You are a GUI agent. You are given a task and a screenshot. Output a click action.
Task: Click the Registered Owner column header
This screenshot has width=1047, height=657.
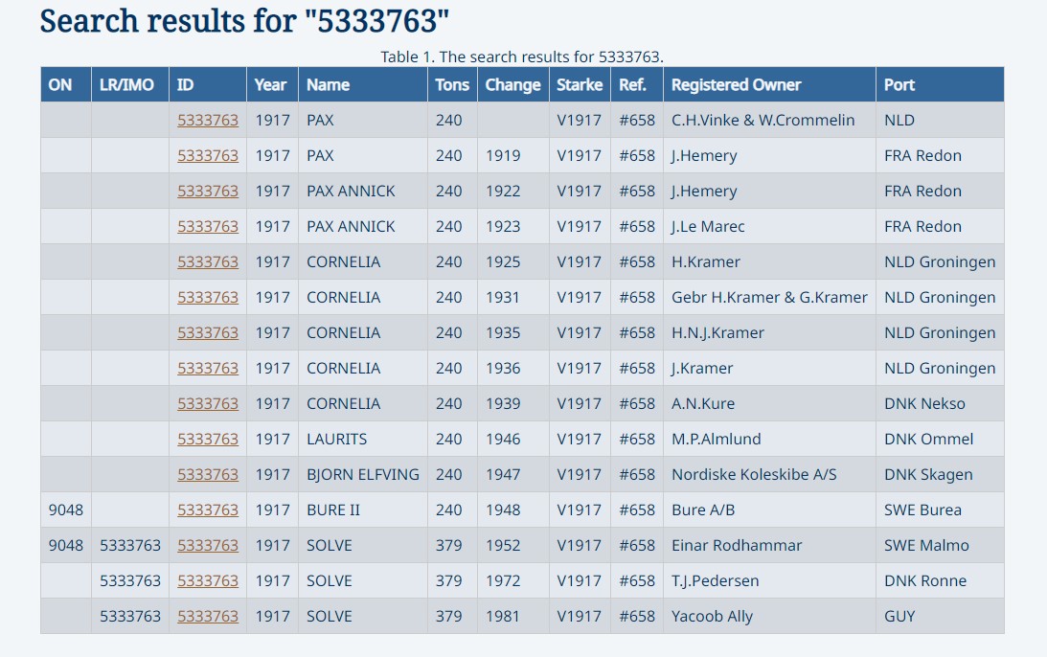point(769,85)
